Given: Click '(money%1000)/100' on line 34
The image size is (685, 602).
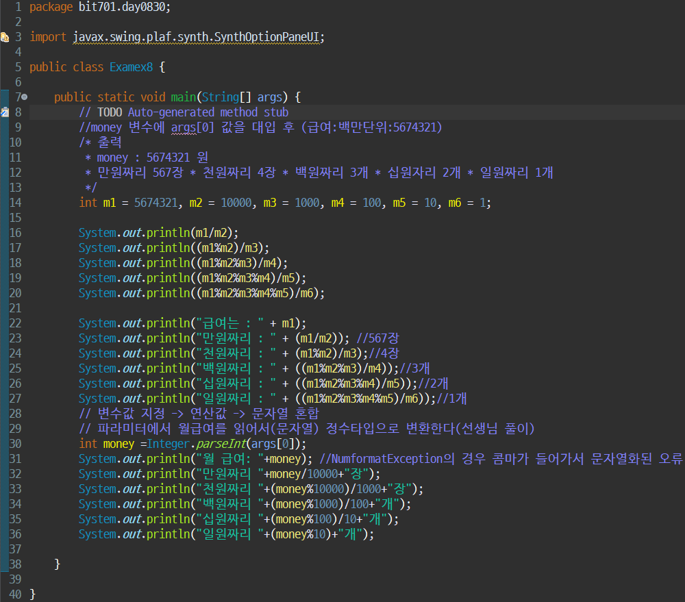Looking at the screenshot, I should (x=319, y=504).
